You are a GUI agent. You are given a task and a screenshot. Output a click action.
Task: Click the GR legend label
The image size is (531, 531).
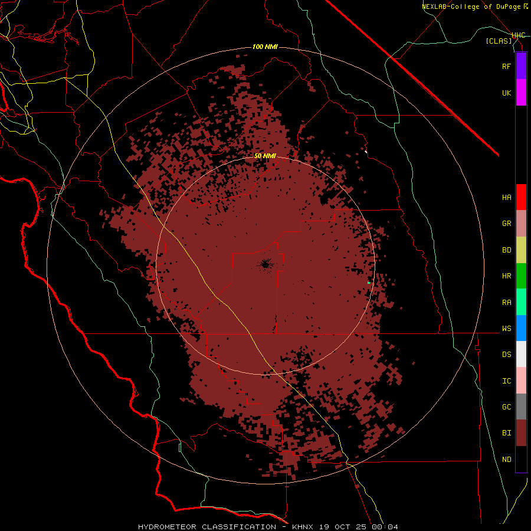(506, 224)
